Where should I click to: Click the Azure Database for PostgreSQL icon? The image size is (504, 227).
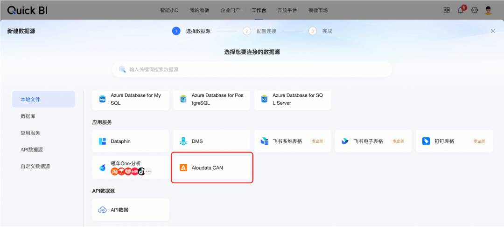[183, 99]
